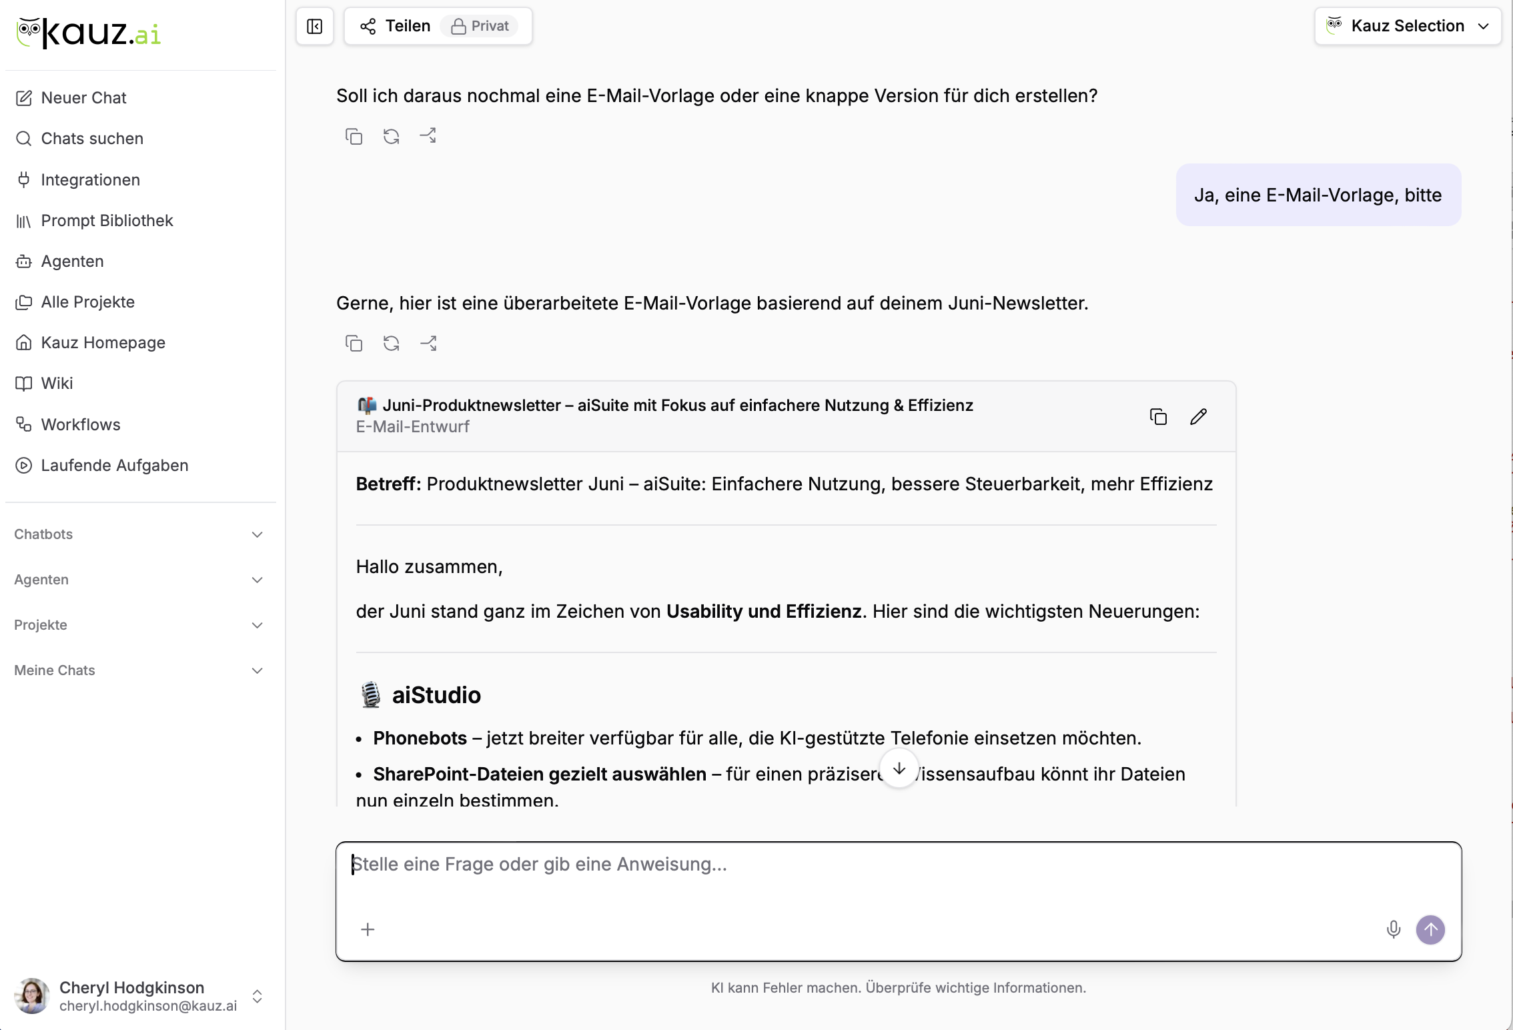
Task: Click the house icon beside Kauz Homepage
Action: [x=24, y=343]
